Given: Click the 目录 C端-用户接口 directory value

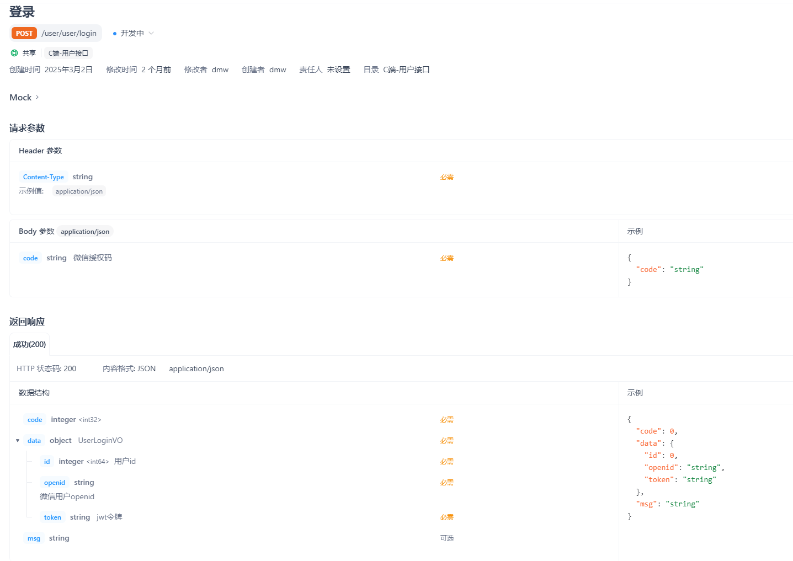Looking at the screenshot, I should 407,70.
